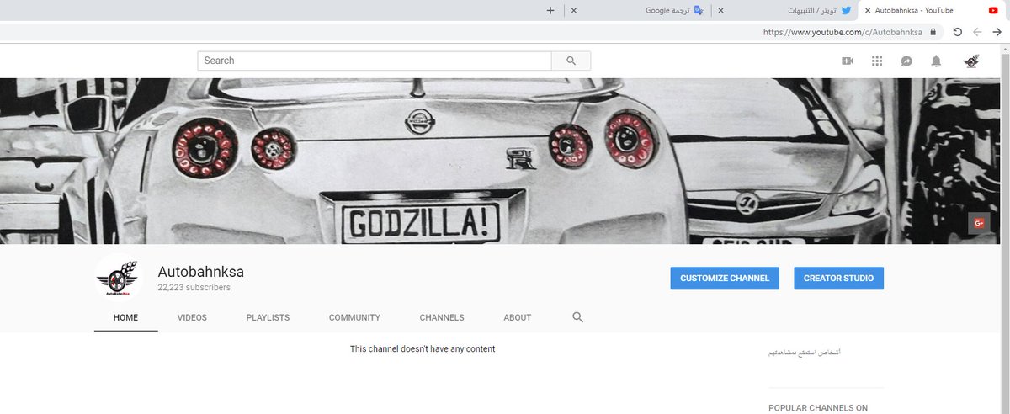1010x414 pixels.
Task: Open the Autobahnksa - YouTube browser tab
Action: coord(931,10)
